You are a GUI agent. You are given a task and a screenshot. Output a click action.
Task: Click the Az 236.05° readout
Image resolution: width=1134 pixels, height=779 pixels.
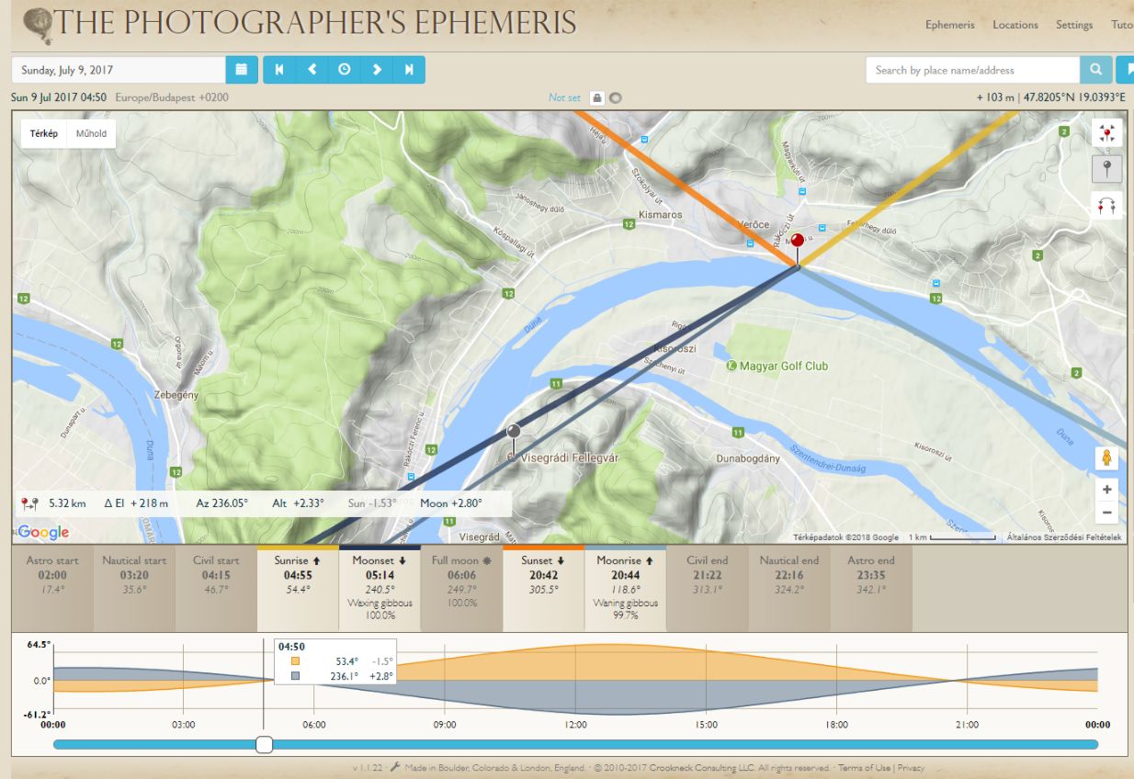(221, 503)
